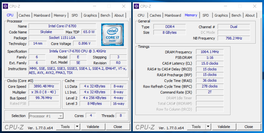Viewport: 264px width, 133px height.
Task: Expand Tools dropdown arrow in right window
Action: 208,127
